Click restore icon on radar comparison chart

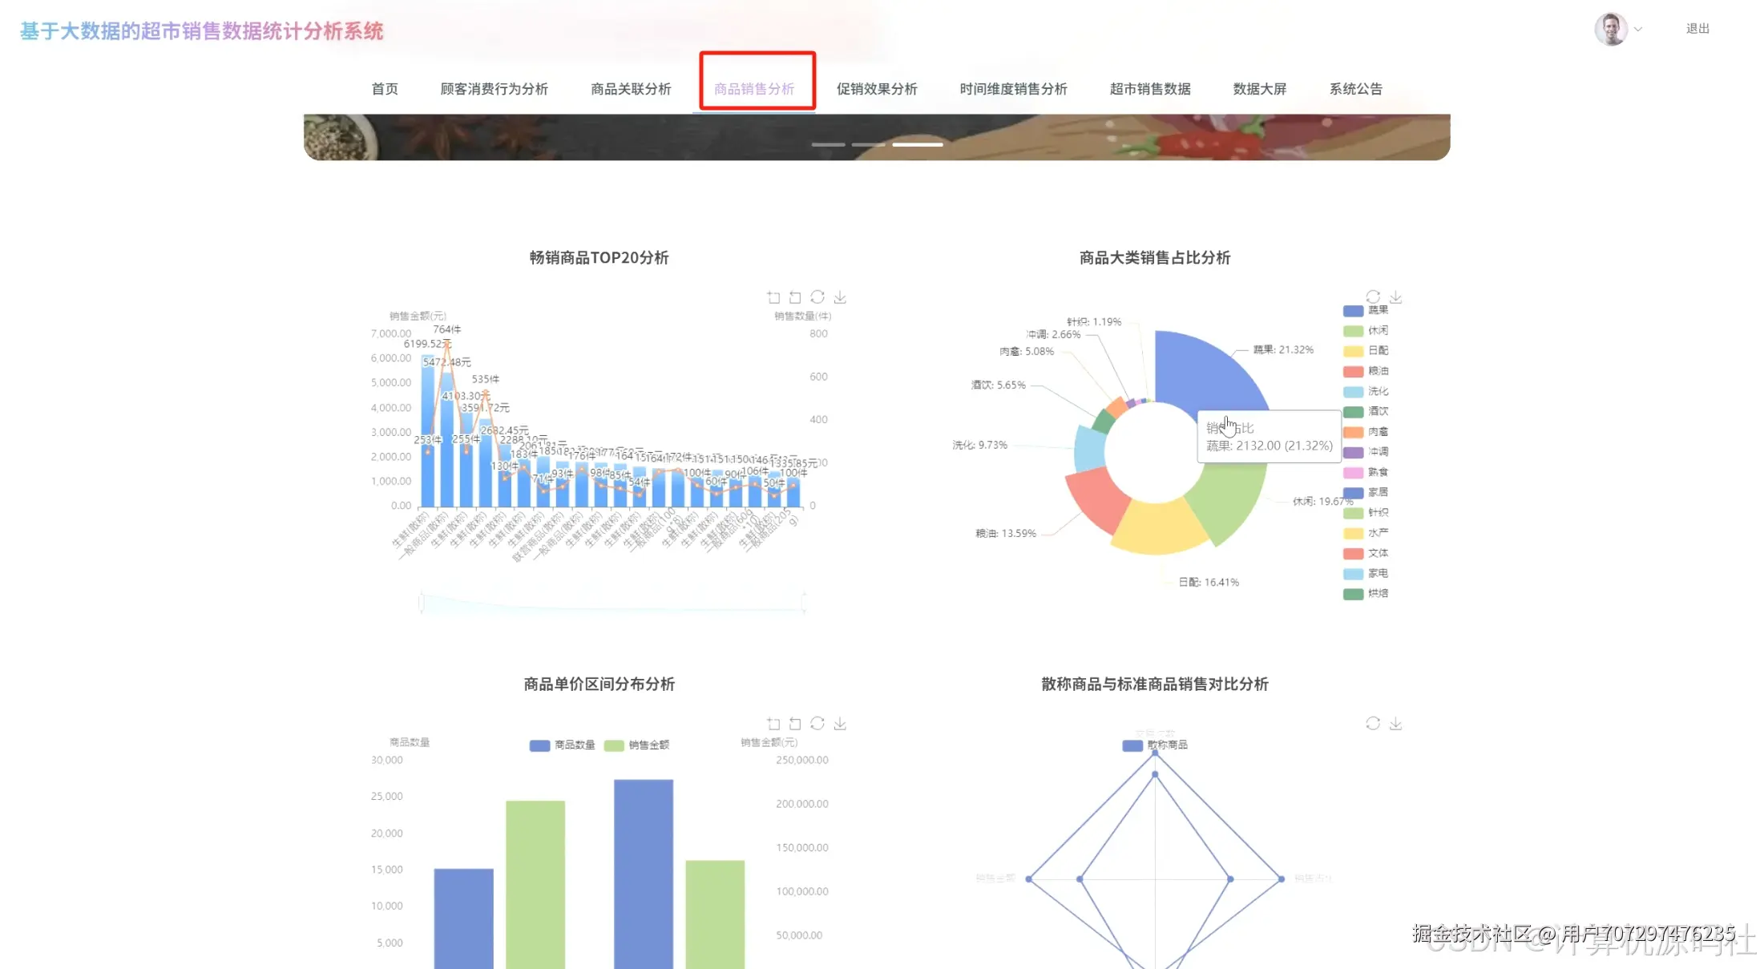1373,724
